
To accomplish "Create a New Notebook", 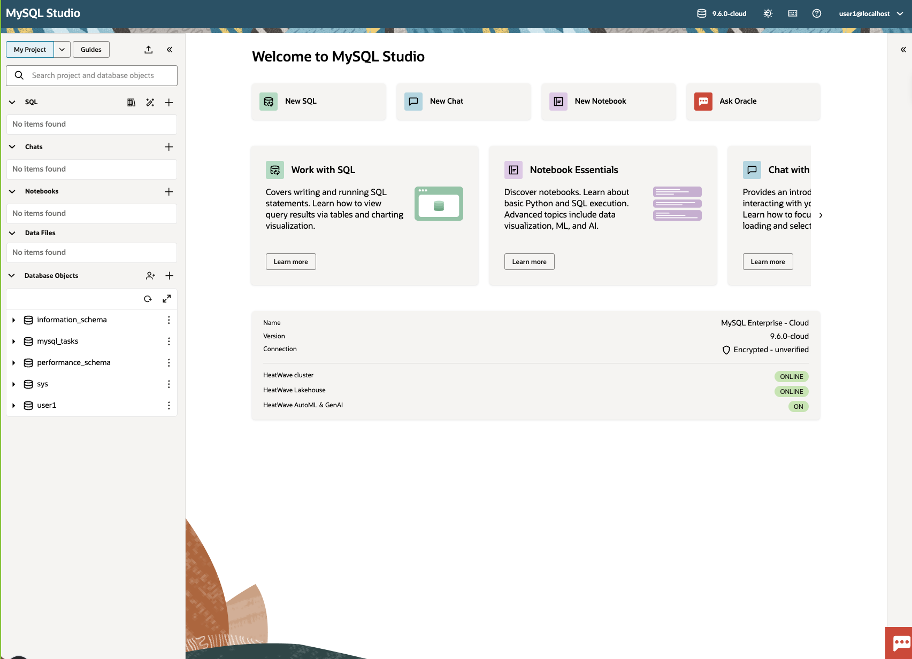I will (x=609, y=101).
